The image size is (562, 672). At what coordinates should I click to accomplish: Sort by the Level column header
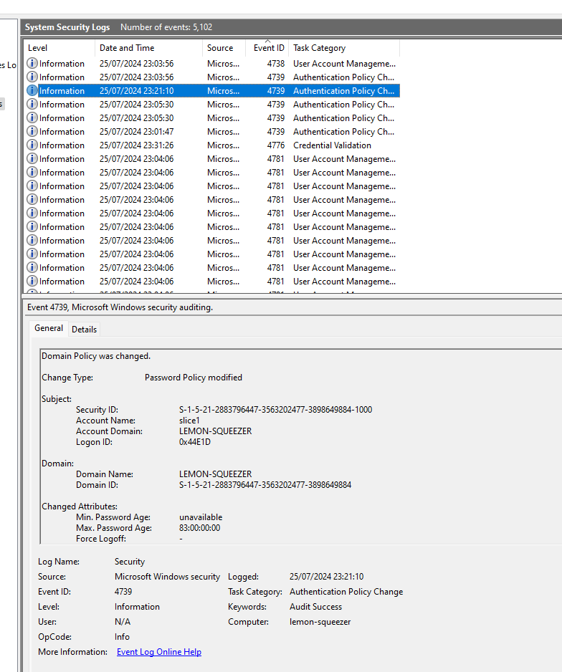click(37, 48)
